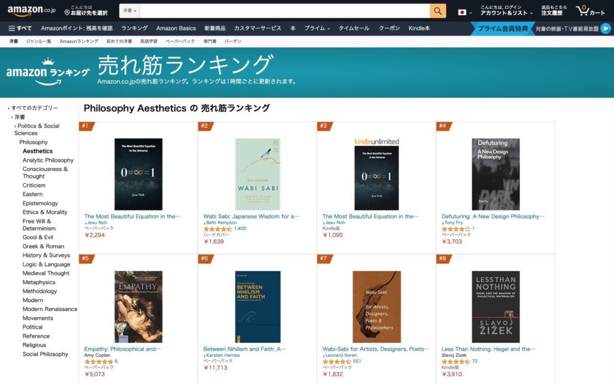The image size is (614, 383).
Task: Open the 洋書 search category dropdown
Action: tap(130, 11)
